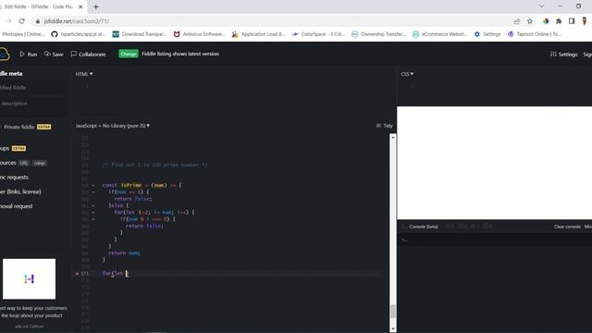The width and height of the screenshot is (592, 333).
Task: Open the Removal request section
Action: (17, 206)
